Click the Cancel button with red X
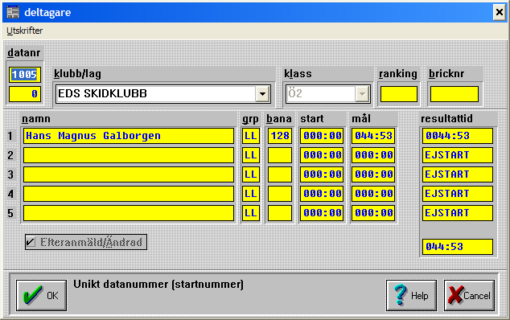 [x=469, y=296]
